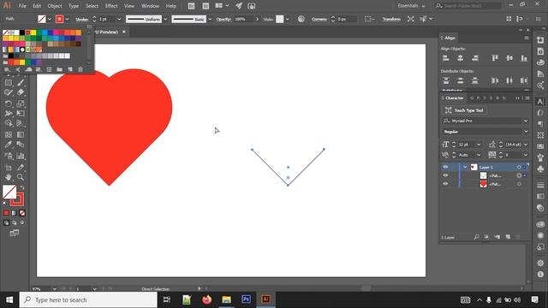Open the Select menu
The width and height of the screenshot is (548, 308).
pyautogui.click(x=92, y=6)
